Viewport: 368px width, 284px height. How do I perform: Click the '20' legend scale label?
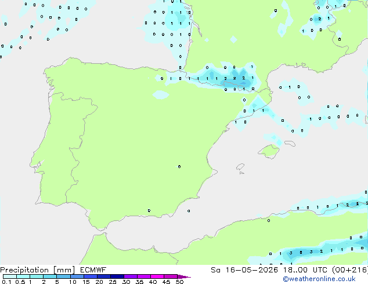(99, 282)
